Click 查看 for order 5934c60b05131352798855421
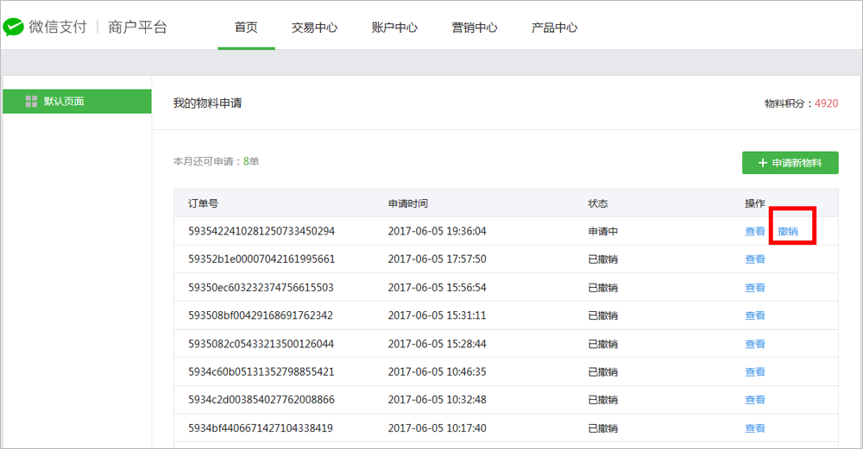This screenshot has width=863, height=449. tap(754, 372)
